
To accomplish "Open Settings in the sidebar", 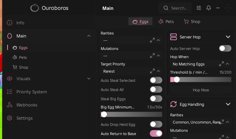I will (49, 118).
